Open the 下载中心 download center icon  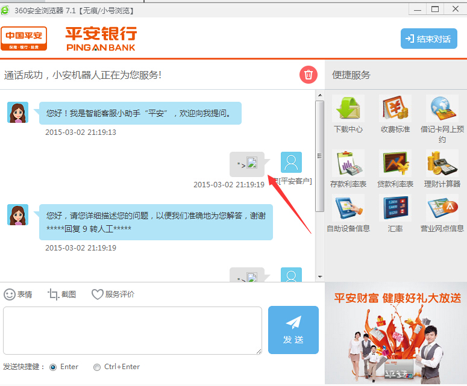pyautogui.click(x=348, y=108)
